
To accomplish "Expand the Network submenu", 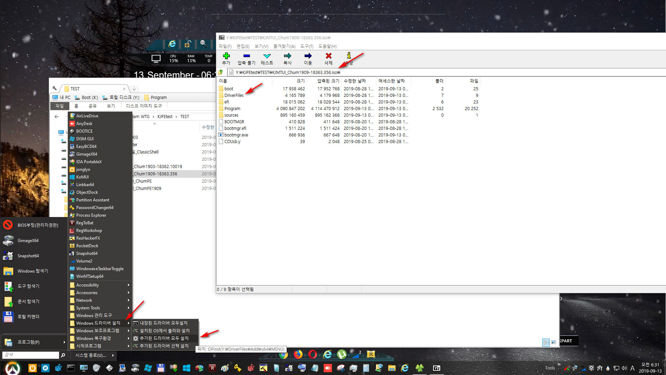I will (x=100, y=300).
